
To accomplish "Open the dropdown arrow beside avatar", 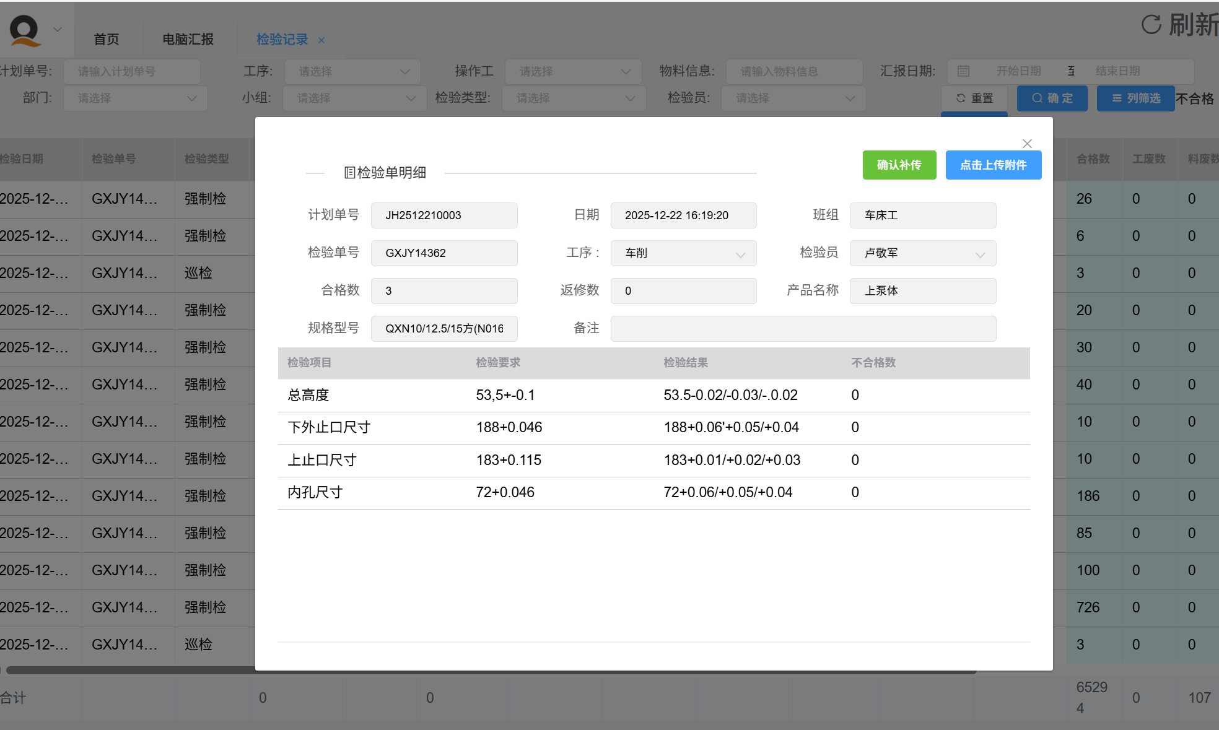I will point(58,29).
